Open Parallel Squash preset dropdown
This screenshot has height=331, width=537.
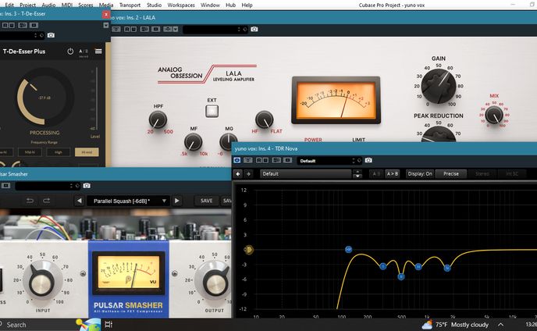click(128, 201)
